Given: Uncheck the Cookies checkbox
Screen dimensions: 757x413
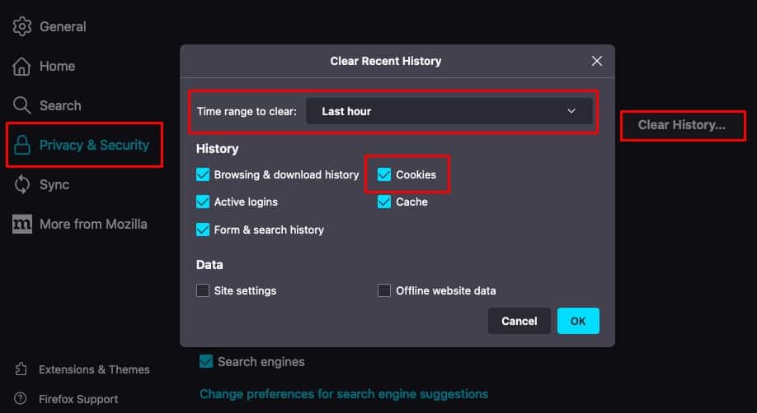Looking at the screenshot, I should coord(383,174).
